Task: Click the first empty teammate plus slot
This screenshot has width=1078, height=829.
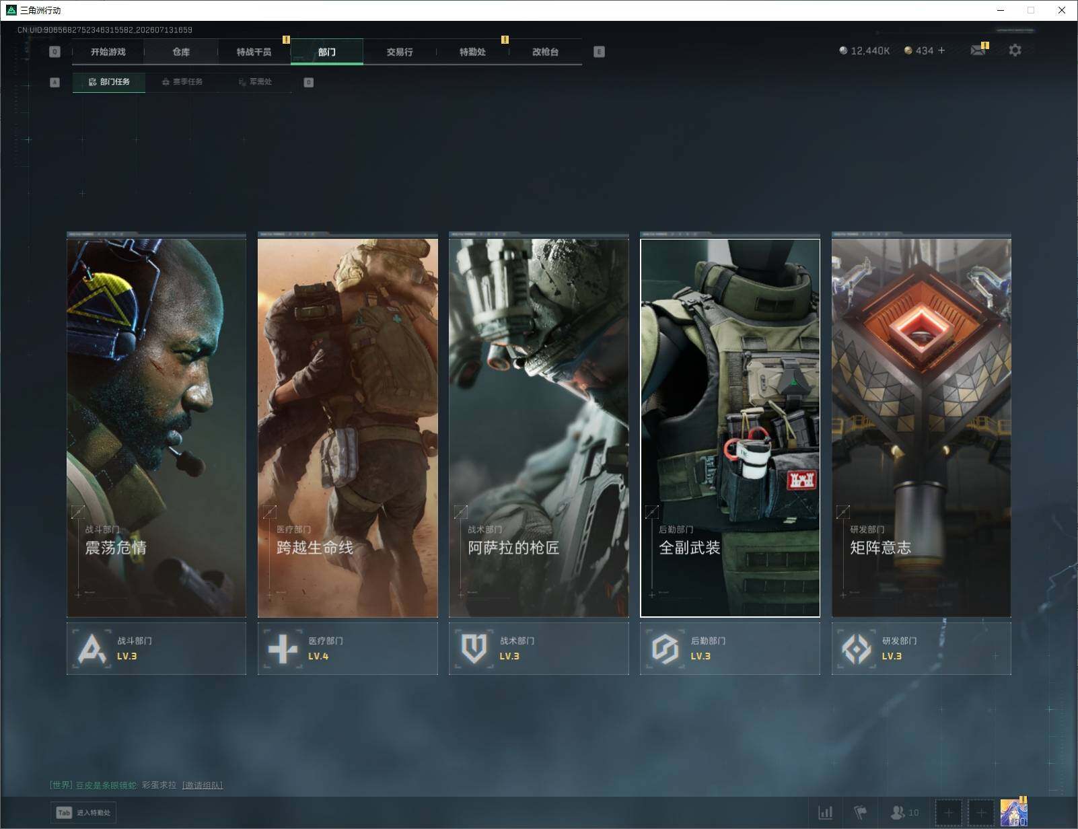Action: [949, 813]
